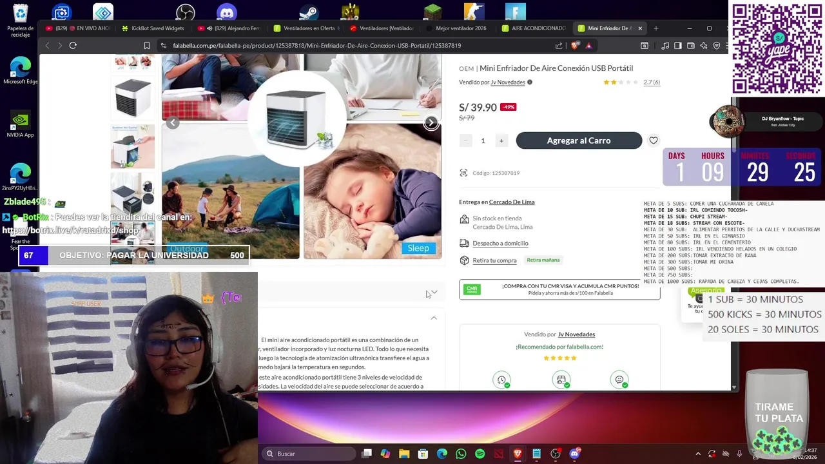Viewport: 825px width, 464px height.
Task: Open Brave Shields lion icon
Action: [x=575, y=45]
